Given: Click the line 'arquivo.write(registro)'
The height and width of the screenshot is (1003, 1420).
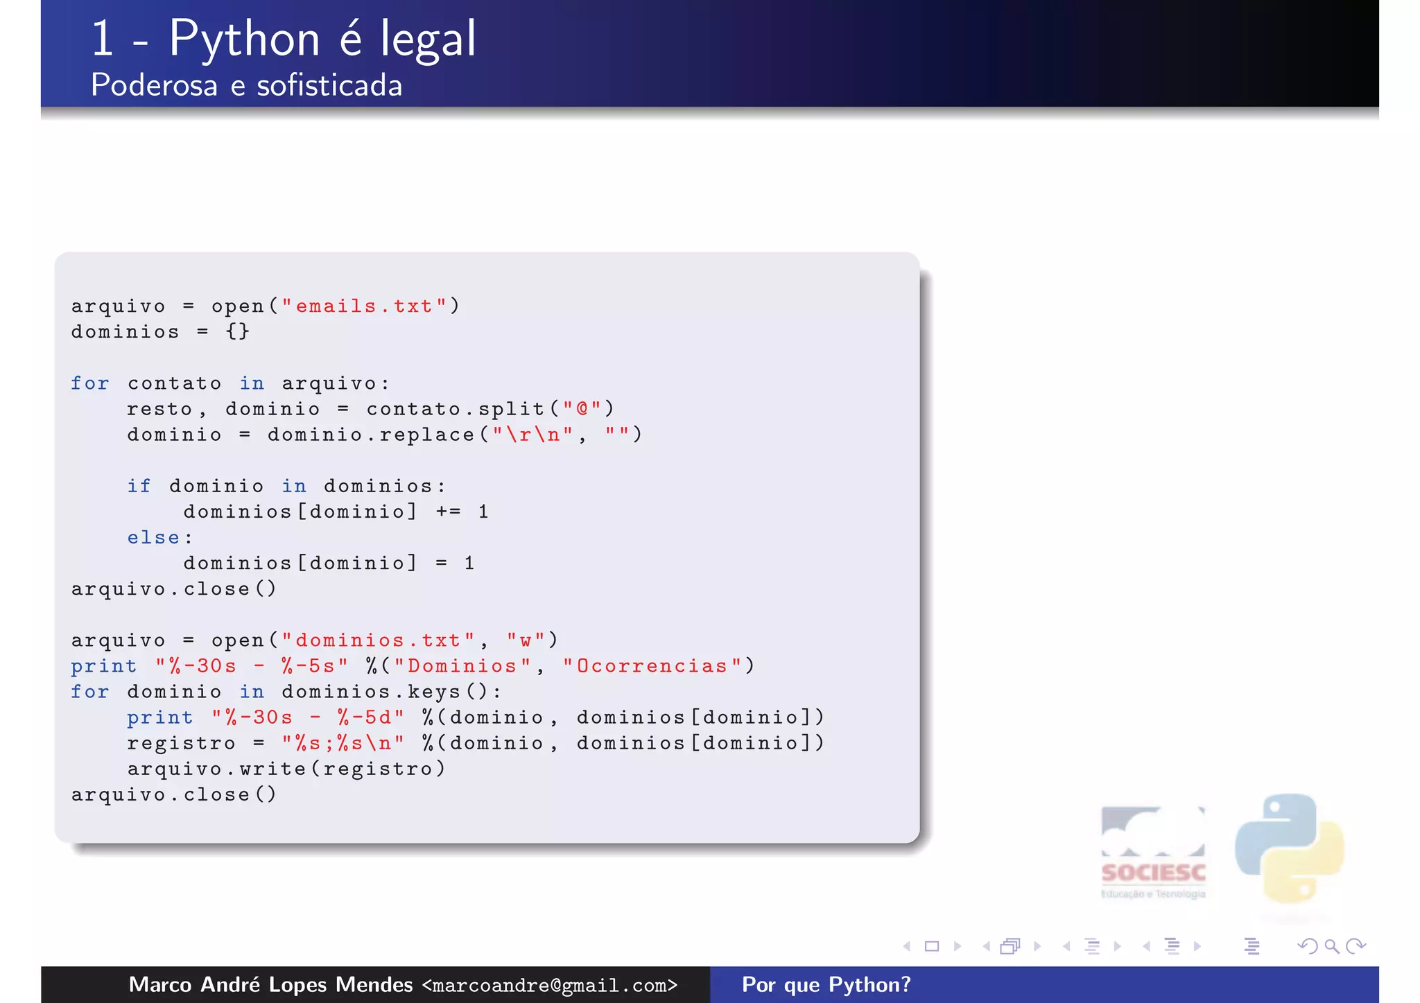Looking at the screenshot, I should (x=286, y=769).
